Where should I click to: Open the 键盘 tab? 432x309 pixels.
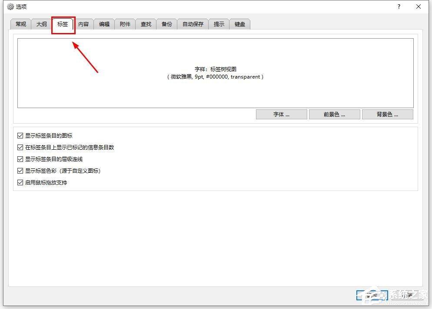coord(240,24)
